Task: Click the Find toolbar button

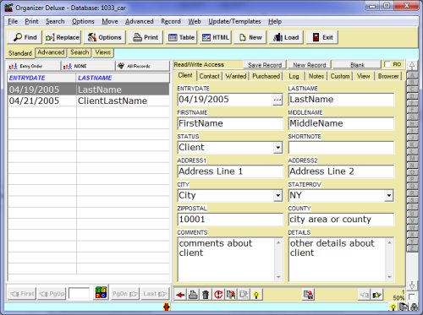Action: (x=25, y=37)
